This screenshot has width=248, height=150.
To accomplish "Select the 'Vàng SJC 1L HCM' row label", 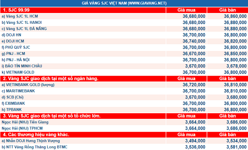I will point(20,16).
